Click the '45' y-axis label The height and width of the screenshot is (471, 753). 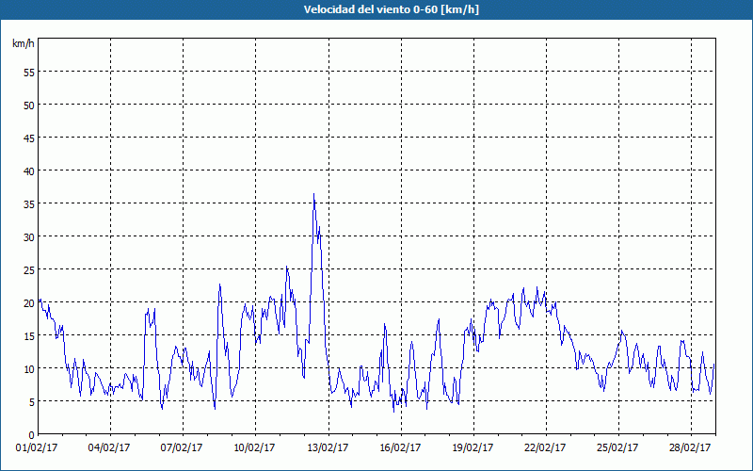click(29, 138)
